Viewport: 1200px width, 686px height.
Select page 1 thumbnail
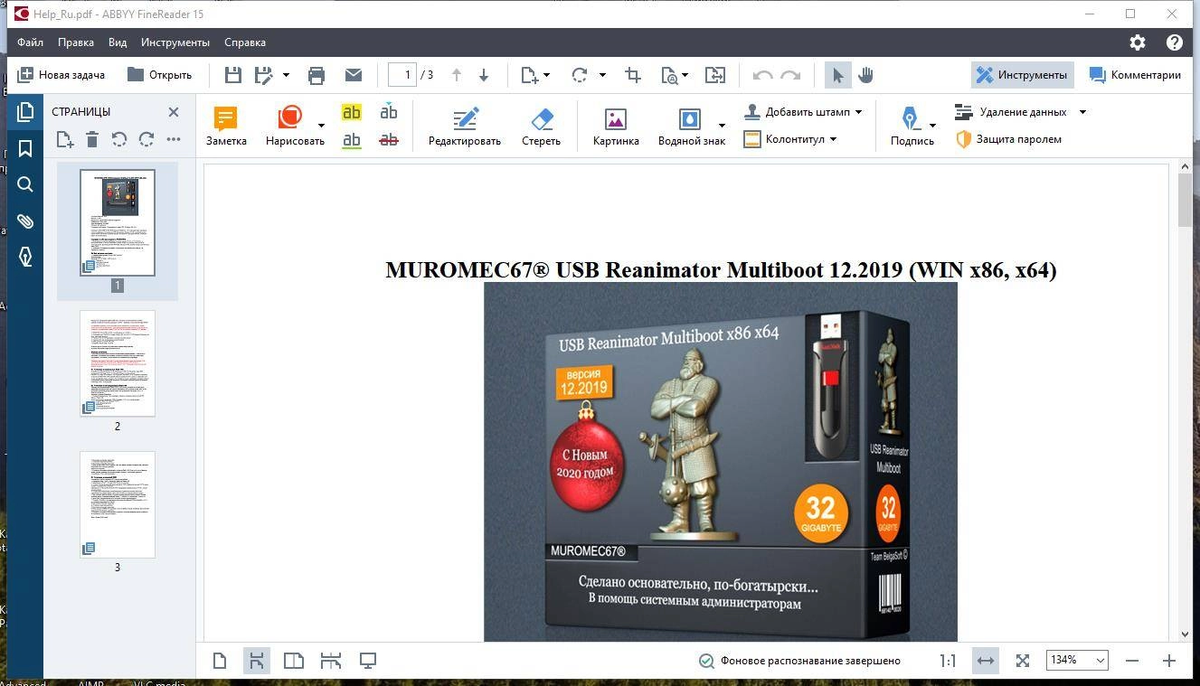point(118,222)
